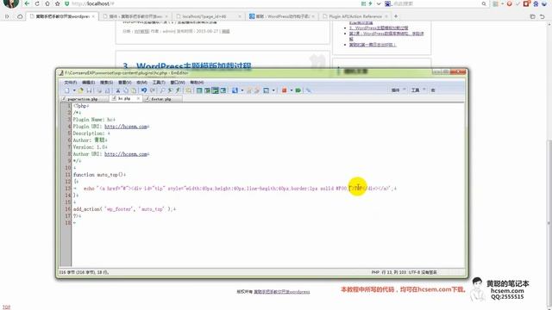Expand the 工具 toolbar chevron at right
Viewport: 552px width, 310px height.
point(423,90)
